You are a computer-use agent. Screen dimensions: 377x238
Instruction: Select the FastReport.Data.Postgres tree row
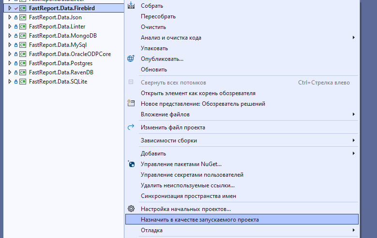point(64,63)
